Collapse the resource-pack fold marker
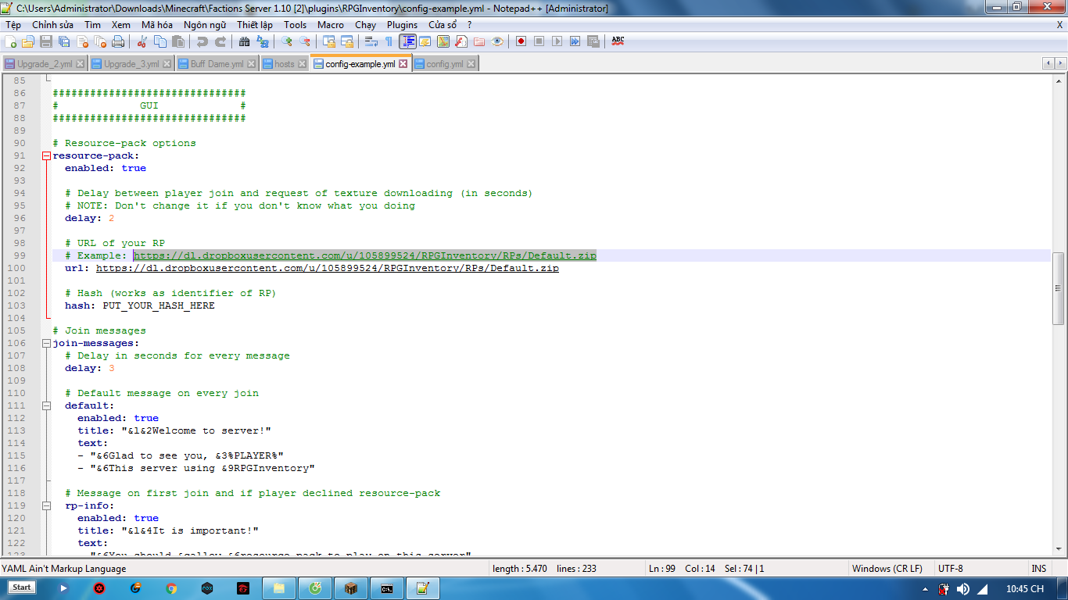This screenshot has height=600, width=1068. pyautogui.click(x=46, y=155)
